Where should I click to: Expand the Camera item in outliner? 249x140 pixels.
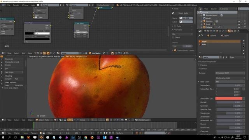tap(201, 21)
